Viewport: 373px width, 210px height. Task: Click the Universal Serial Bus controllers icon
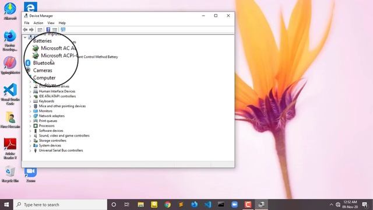coord(36,150)
